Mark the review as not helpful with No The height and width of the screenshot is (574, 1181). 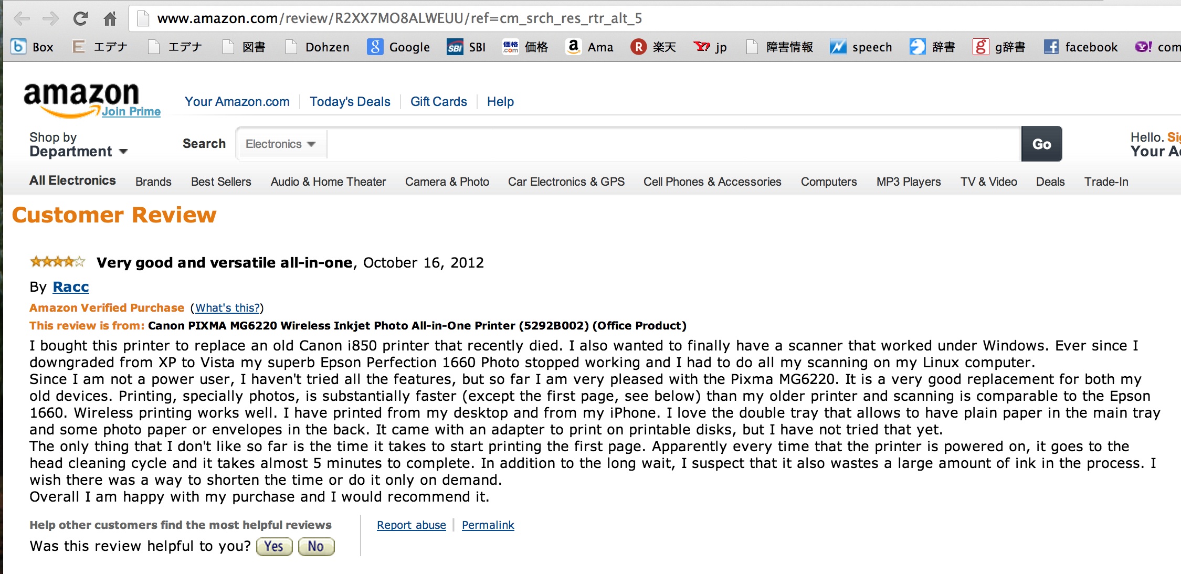[x=316, y=546]
